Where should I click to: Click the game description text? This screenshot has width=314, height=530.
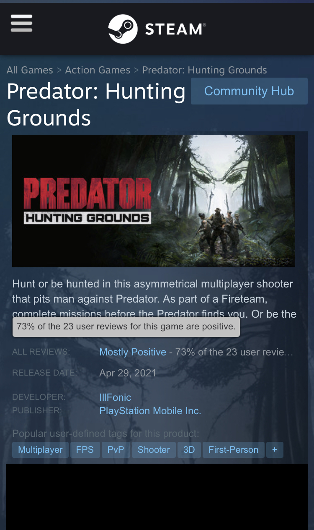click(154, 299)
